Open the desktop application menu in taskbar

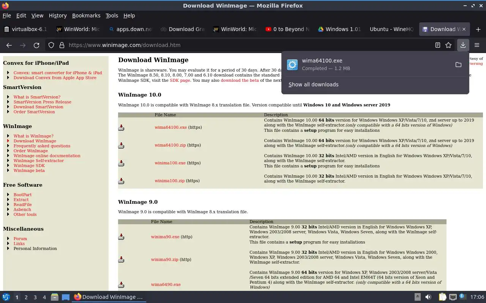click(6, 297)
